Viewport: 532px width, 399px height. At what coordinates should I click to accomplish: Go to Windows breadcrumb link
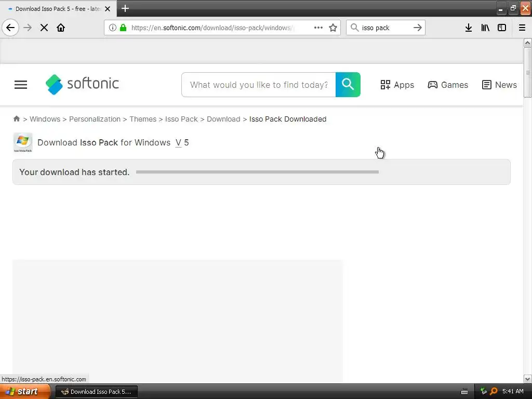[45, 119]
